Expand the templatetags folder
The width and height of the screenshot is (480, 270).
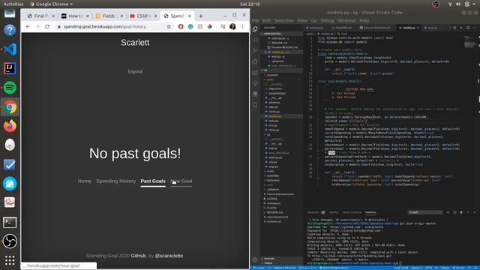277,93
